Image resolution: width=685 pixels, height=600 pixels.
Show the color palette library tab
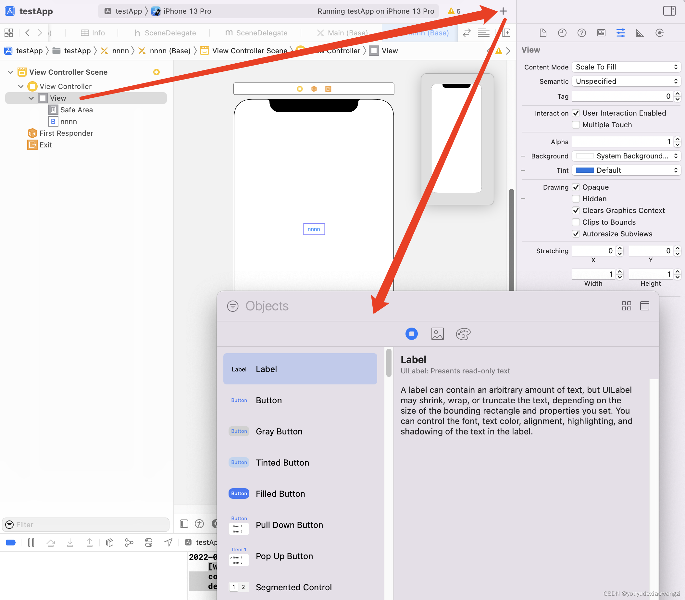click(x=463, y=334)
